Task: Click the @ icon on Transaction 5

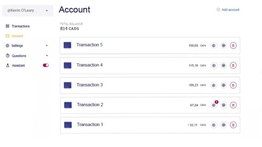Action: (x=224, y=46)
